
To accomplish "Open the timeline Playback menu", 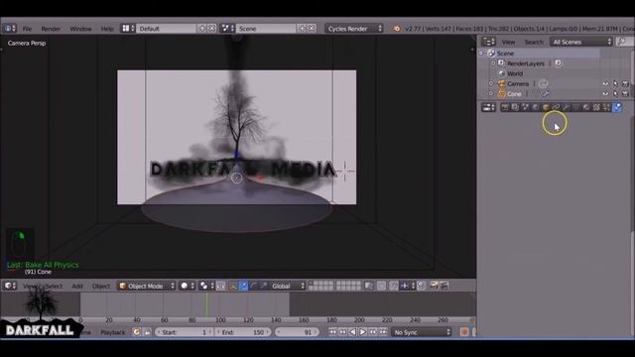I will tap(113, 332).
